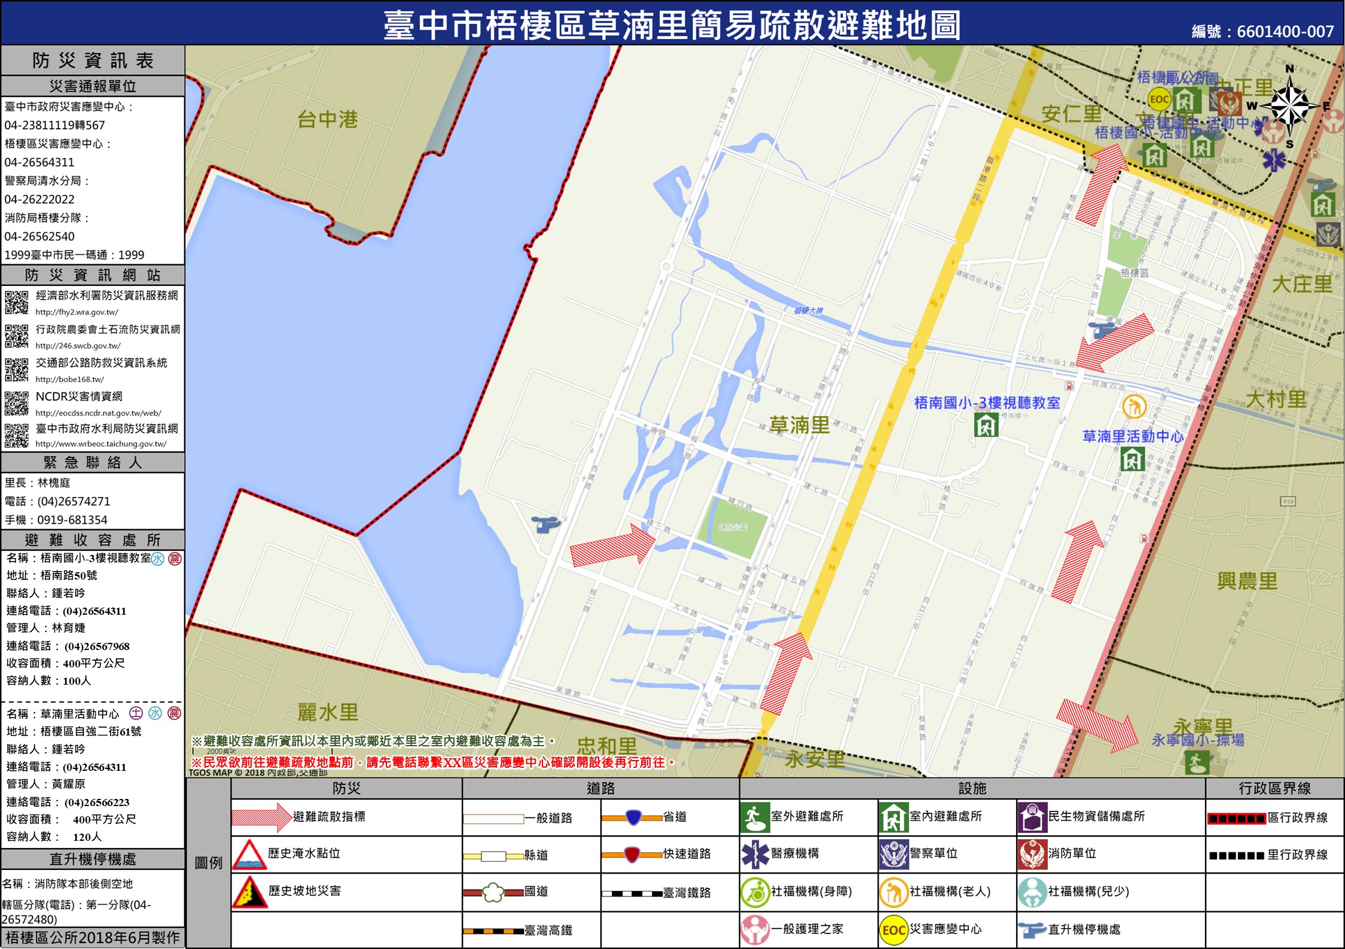Click the 社福機構(身障) wheelchair legend icon
The height and width of the screenshot is (949, 1345).
[755, 892]
